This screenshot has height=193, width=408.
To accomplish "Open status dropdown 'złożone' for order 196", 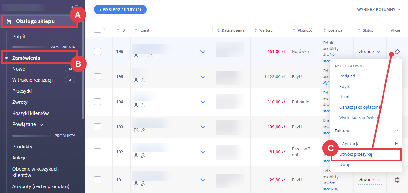I will 369,52.
